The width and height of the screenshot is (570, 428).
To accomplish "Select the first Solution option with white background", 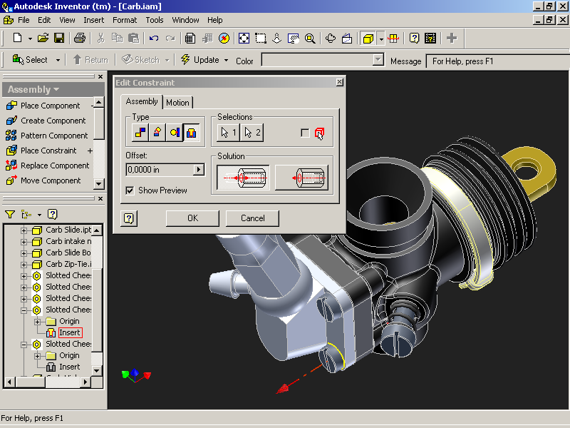I will point(243,178).
